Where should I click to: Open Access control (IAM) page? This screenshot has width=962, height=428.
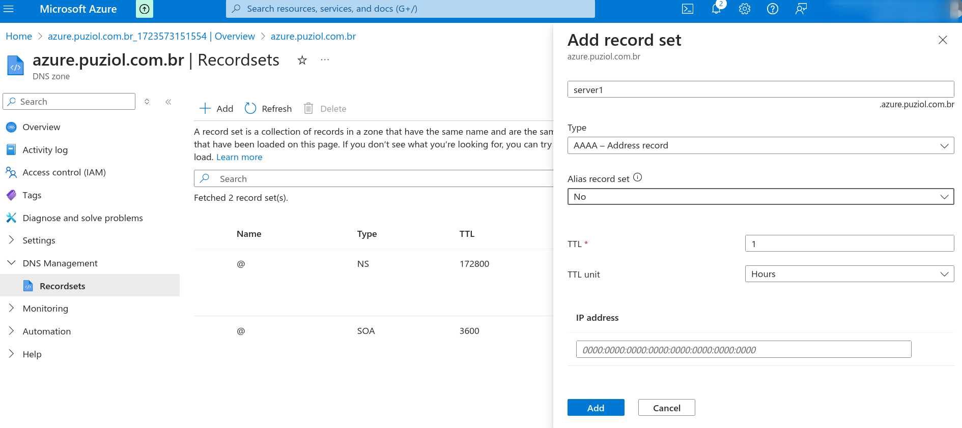click(x=64, y=172)
